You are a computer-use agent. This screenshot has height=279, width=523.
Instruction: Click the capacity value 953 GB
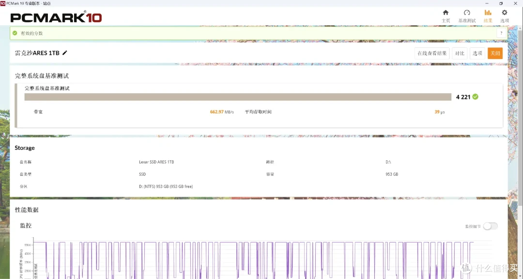point(392,174)
